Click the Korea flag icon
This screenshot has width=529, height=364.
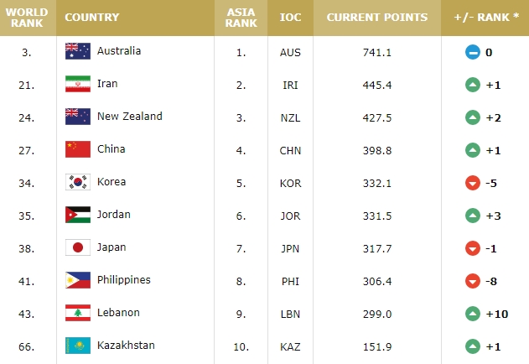pos(78,182)
